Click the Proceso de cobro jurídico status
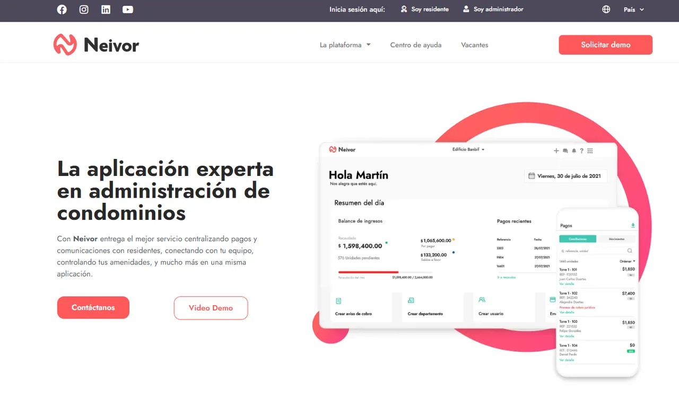Viewport: 679px width, 408px height. point(577,307)
